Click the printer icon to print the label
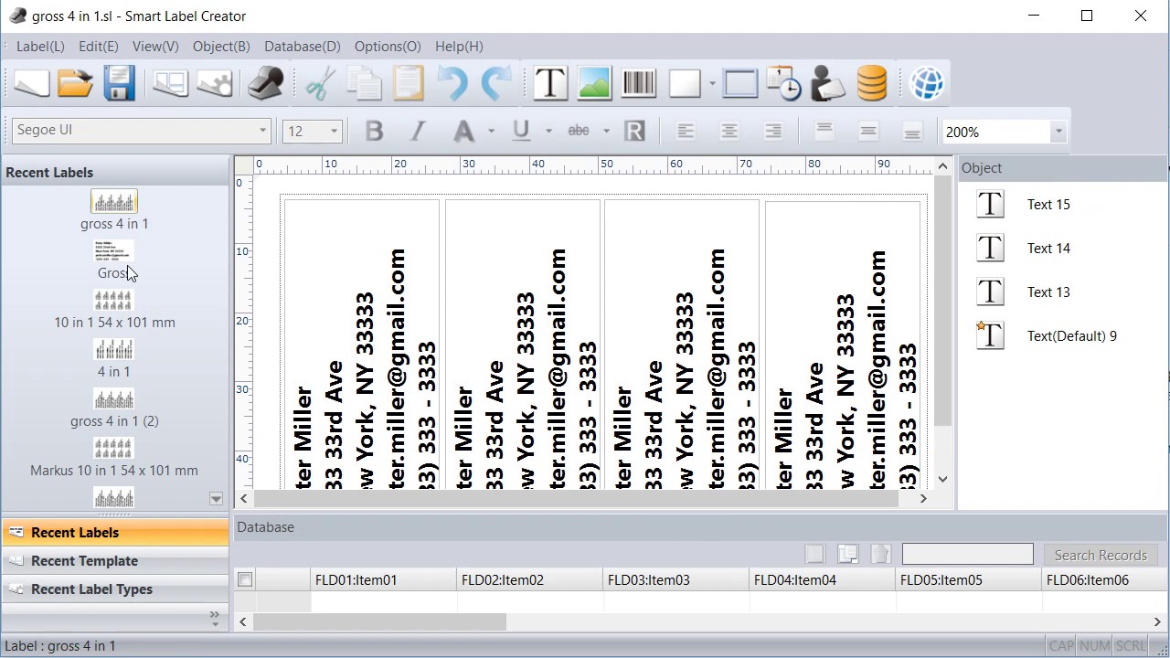Screen dimensions: 1170x658 [265, 83]
